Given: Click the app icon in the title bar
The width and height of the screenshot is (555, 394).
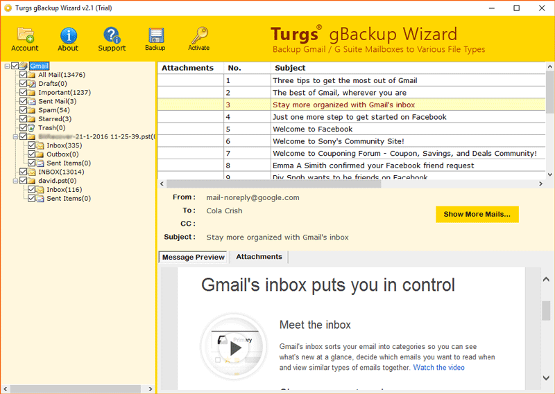Looking at the screenshot, I should (x=8, y=8).
